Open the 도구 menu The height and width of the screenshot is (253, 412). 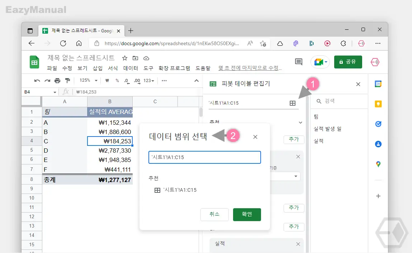click(148, 68)
